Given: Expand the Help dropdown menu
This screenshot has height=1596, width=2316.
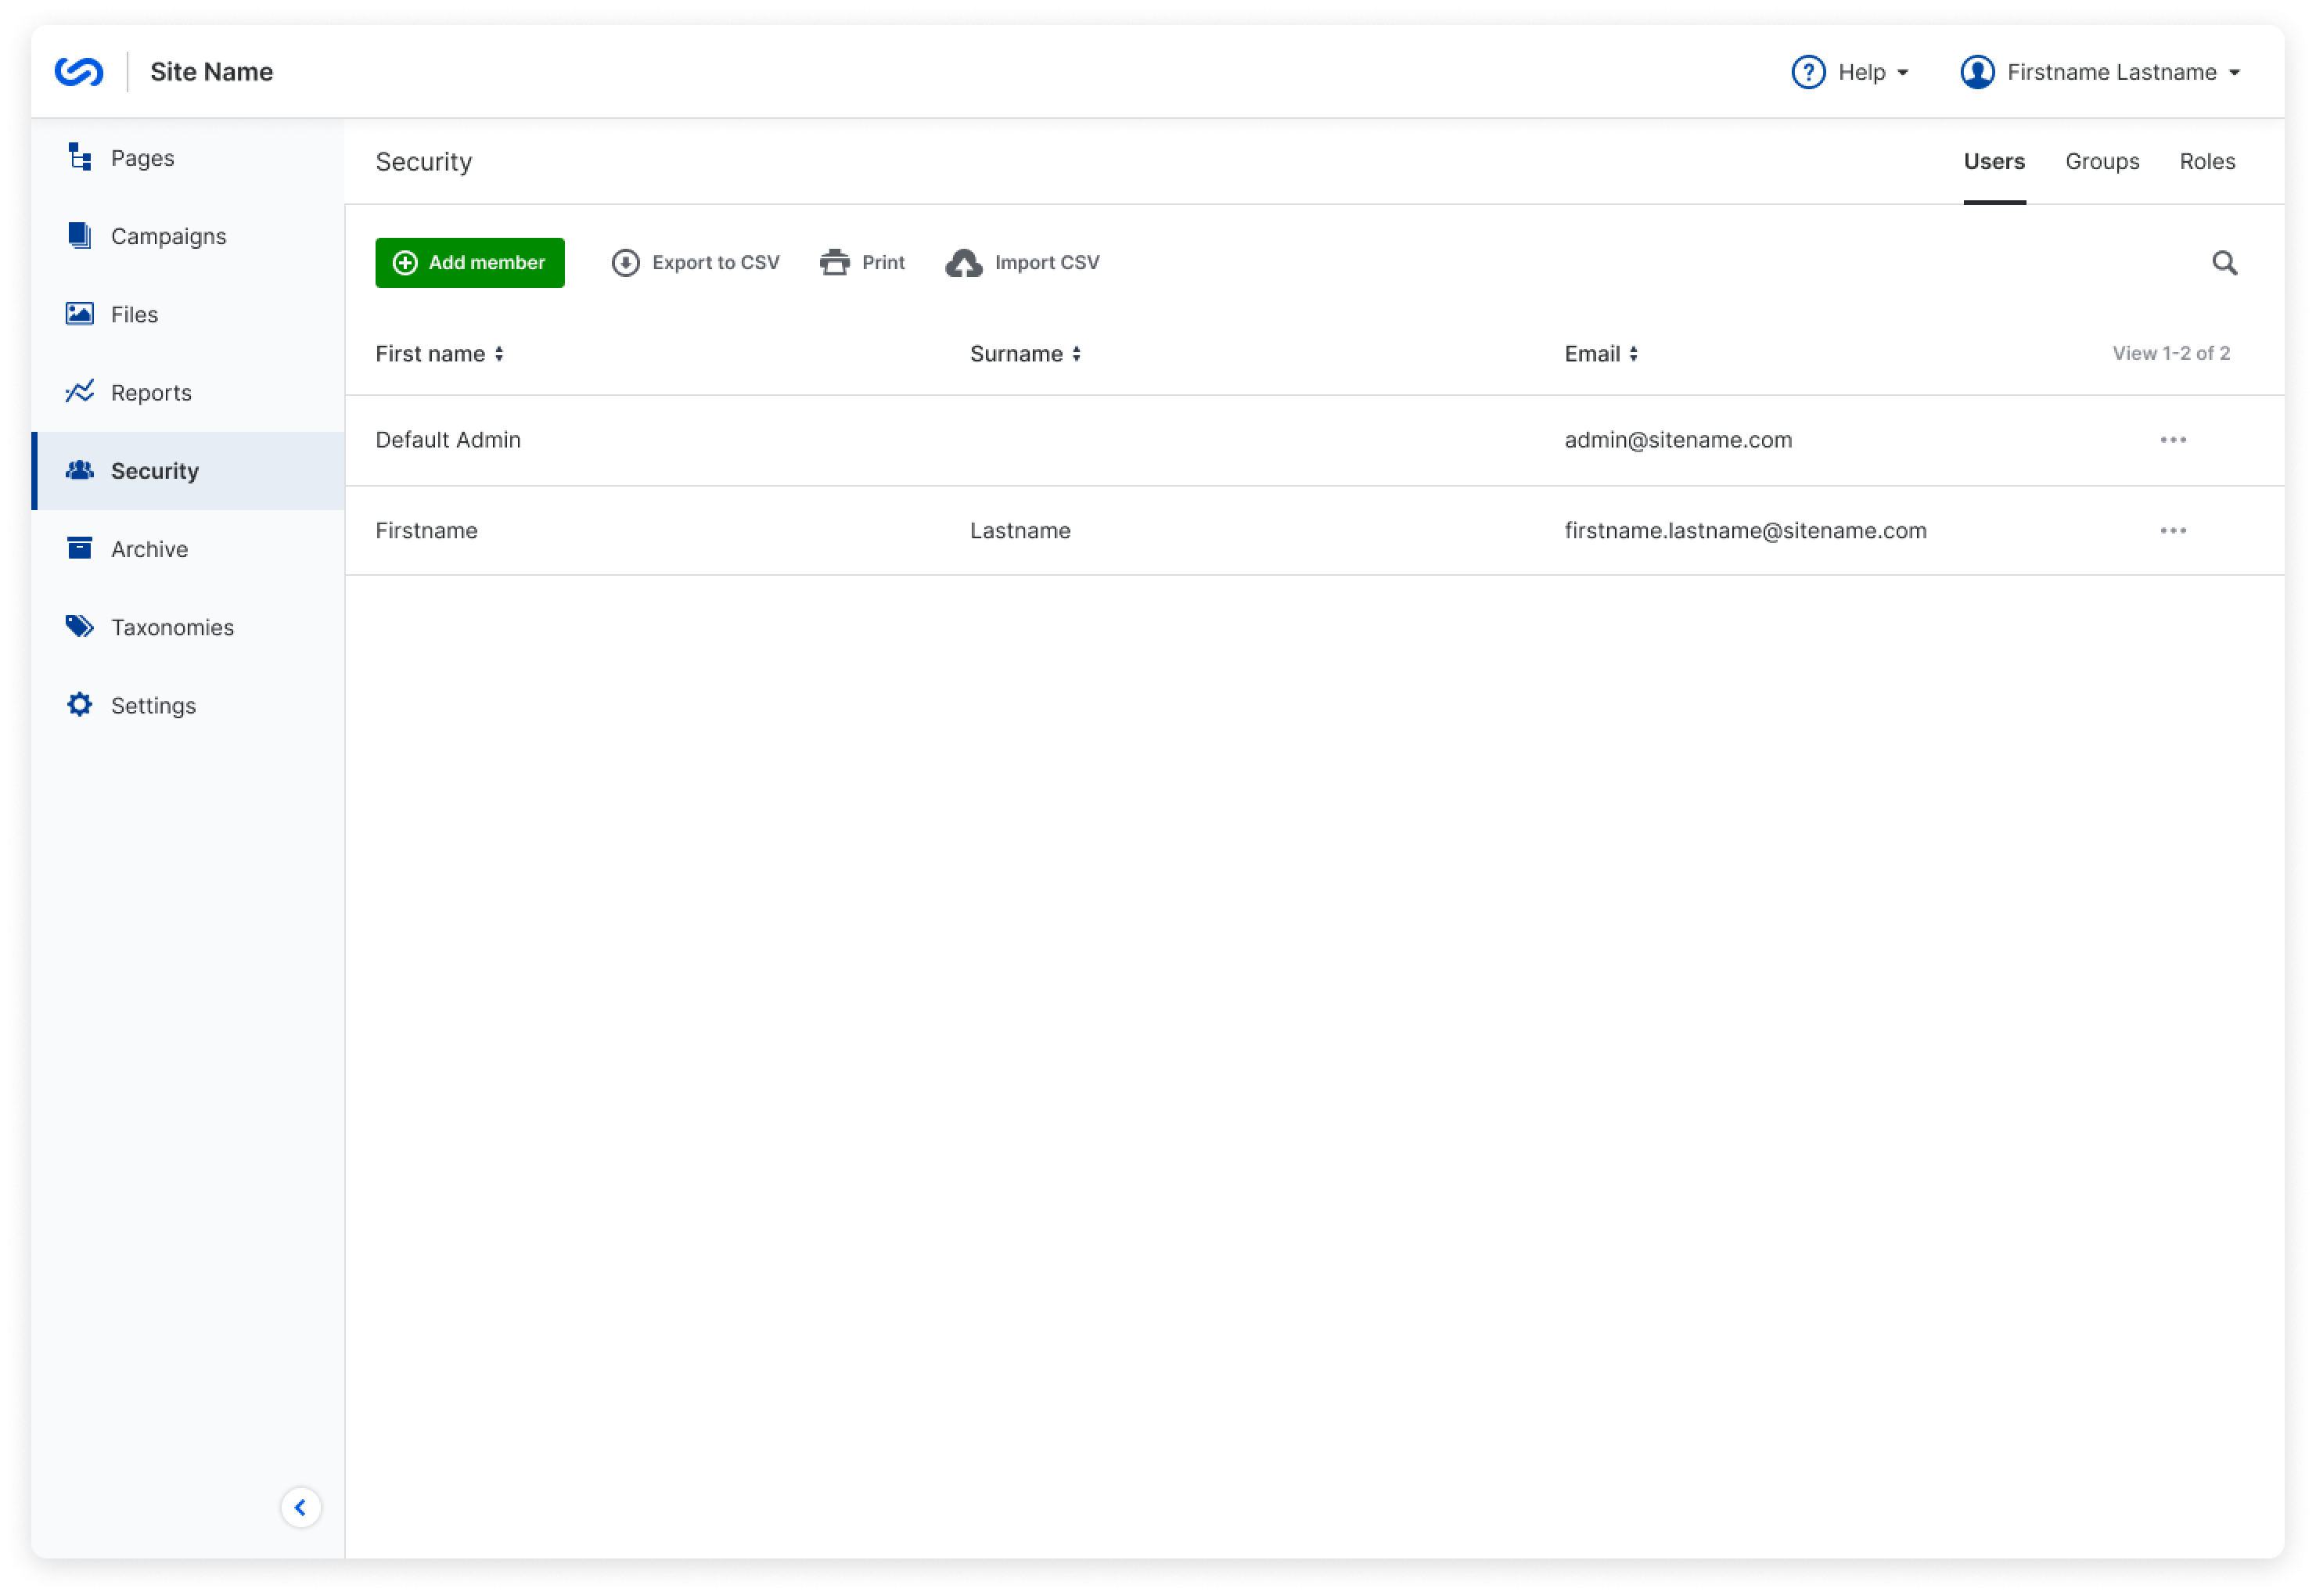Looking at the screenshot, I should [x=1850, y=72].
